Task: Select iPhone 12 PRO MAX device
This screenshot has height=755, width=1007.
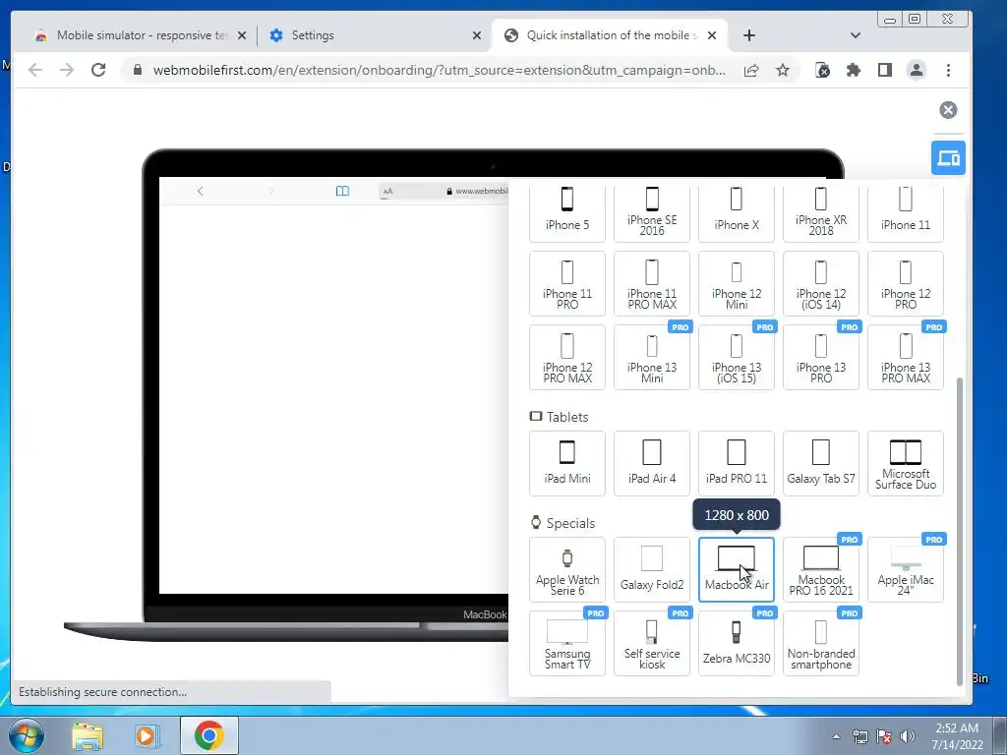Action: click(x=567, y=358)
